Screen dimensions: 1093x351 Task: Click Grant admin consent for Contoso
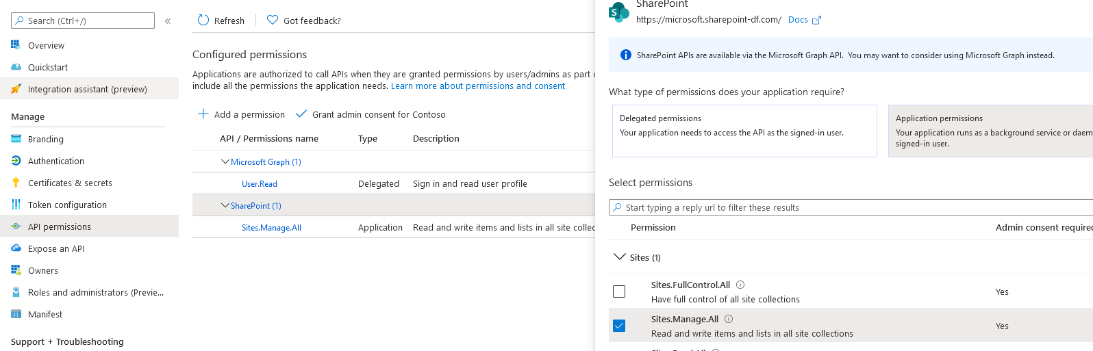pyautogui.click(x=370, y=114)
